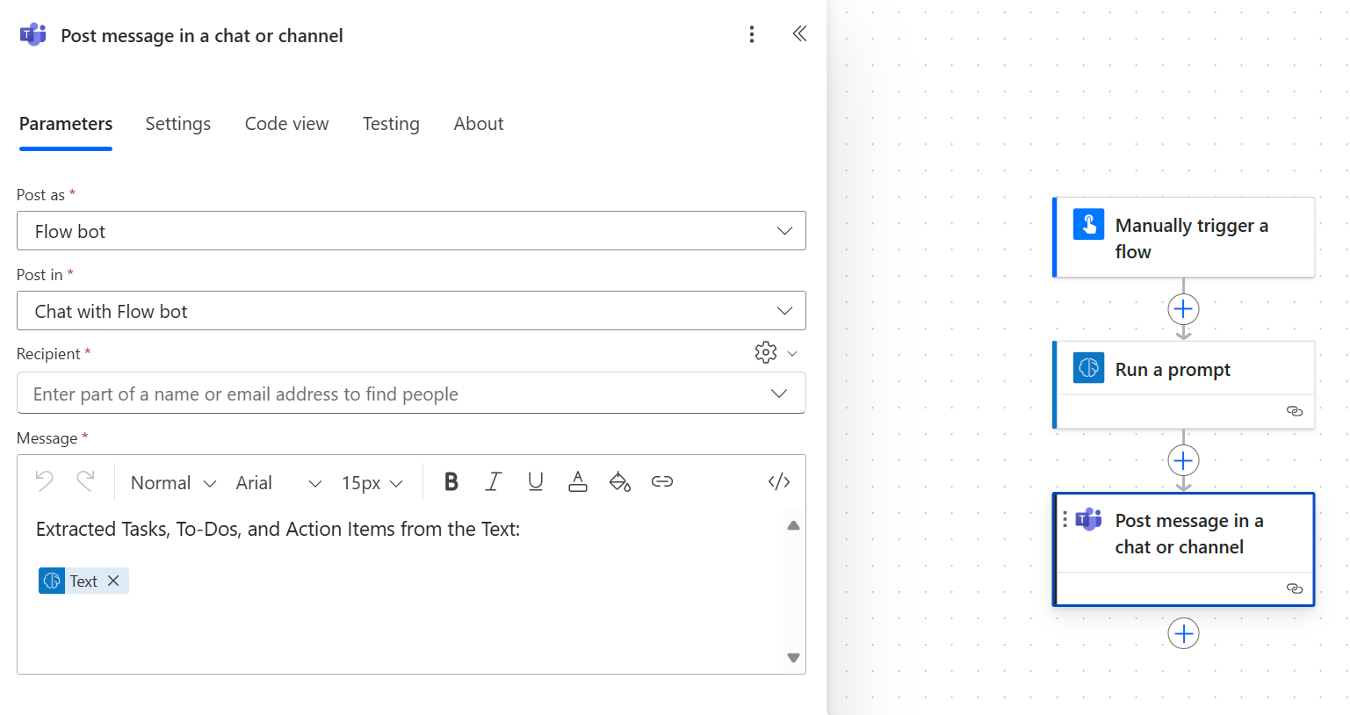The height and width of the screenshot is (715, 1350).
Task: Toggle underline formatting
Action: [535, 481]
